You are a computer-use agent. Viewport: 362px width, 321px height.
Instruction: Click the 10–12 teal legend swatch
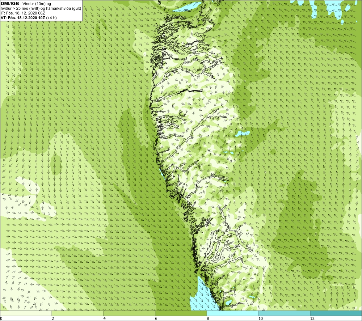[x=284, y=313]
